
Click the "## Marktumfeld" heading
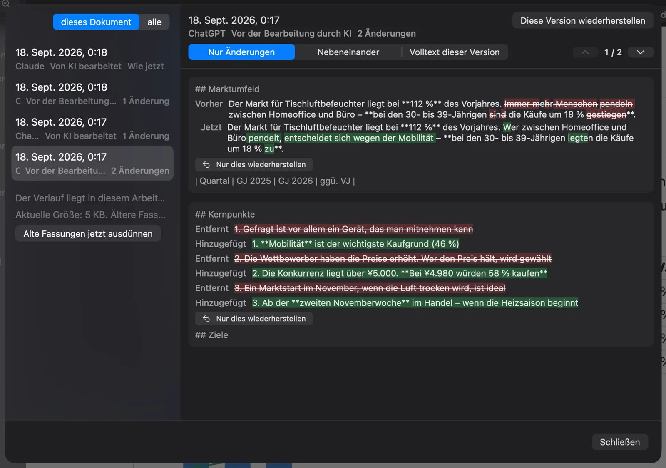pos(227,89)
